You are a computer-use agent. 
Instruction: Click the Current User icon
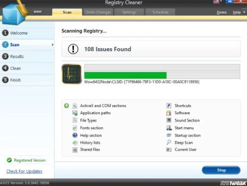click(x=169, y=149)
